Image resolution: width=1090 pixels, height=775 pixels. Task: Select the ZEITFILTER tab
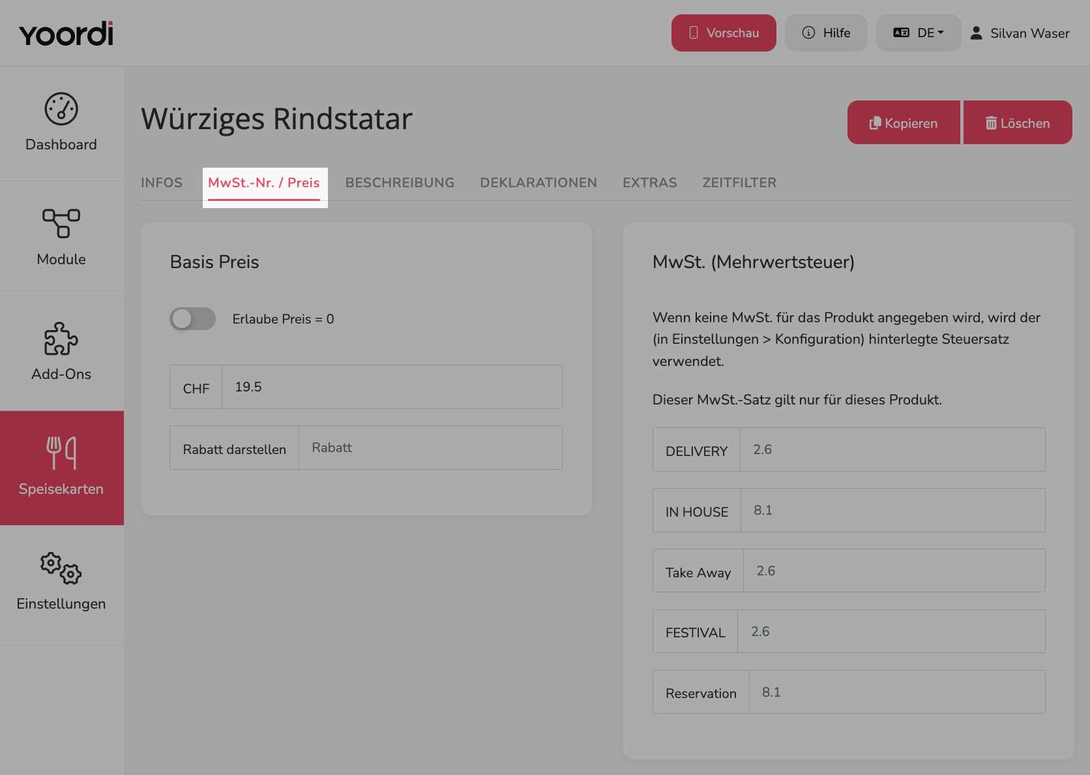tap(739, 183)
